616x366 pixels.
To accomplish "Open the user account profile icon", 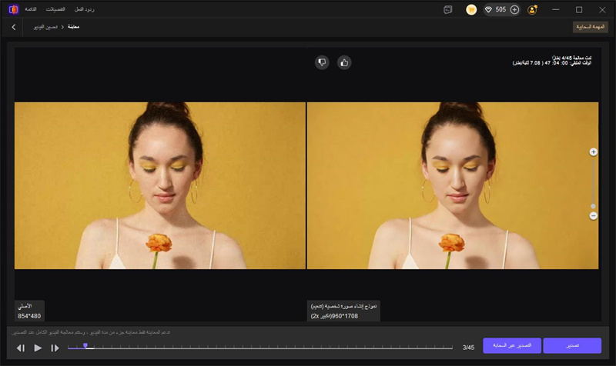I will point(532,10).
